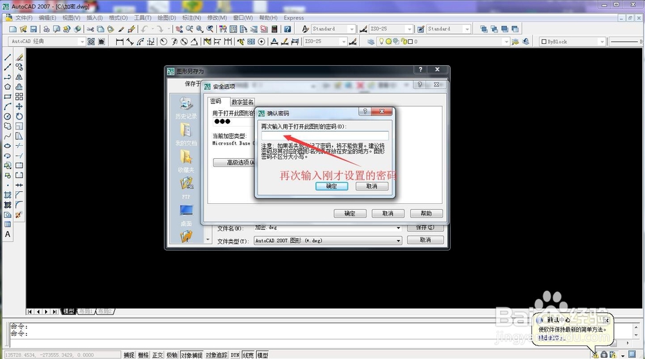Switch to 布局1 layout tab
The height and width of the screenshot is (359, 645).
point(86,311)
